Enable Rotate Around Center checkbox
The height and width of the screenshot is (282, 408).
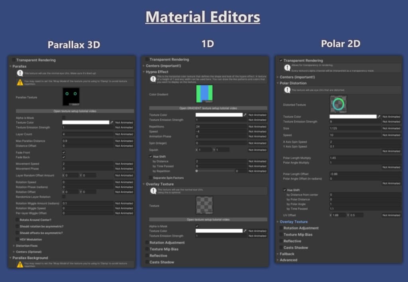pos(17,220)
